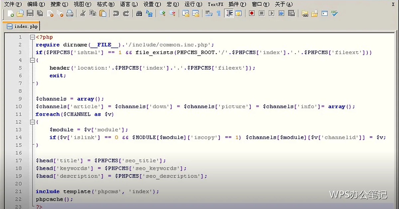Image resolution: width=399 pixels, height=209 pixels.
Task: Collapse the code block starting at line 4
Action: point(32,60)
